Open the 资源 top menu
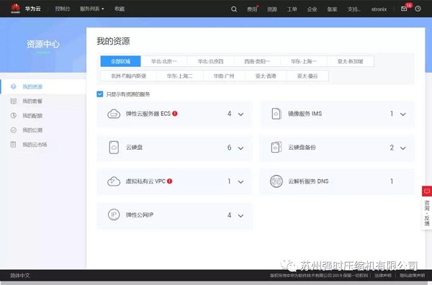The image size is (432, 285). pos(272,9)
